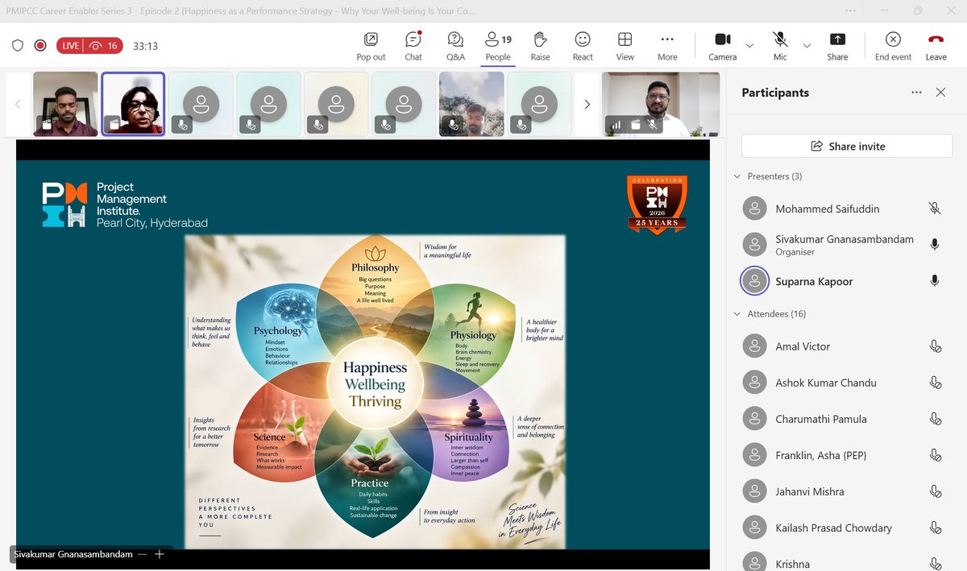Collapse the Presenters (3) section

(x=737, y=176)
